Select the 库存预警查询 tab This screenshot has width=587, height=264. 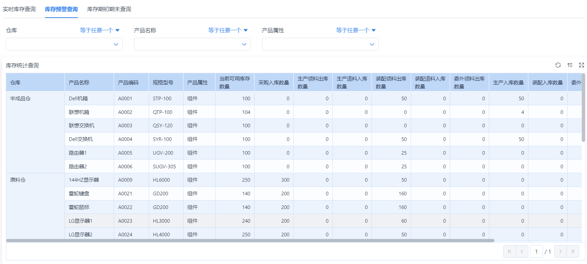pos(61,9)
